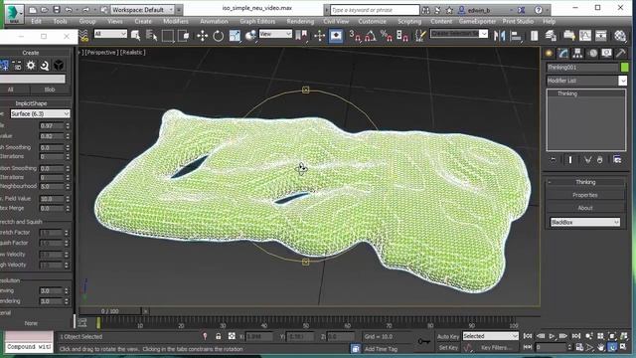Open the Edit Named Selection Sets tool
The height and width of the screenshot is (358, 636).
click(420, 36)
